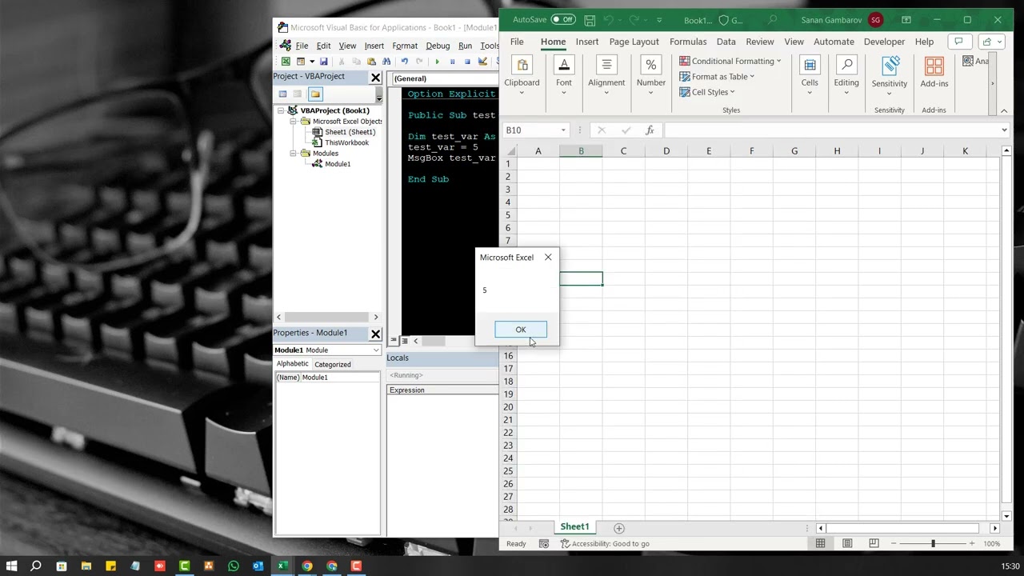The image size is (1024, 576).
Task: Expand the Font group in the ribbon
Action: (x=564, y=77)
